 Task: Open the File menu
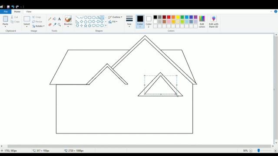point(6,12)
